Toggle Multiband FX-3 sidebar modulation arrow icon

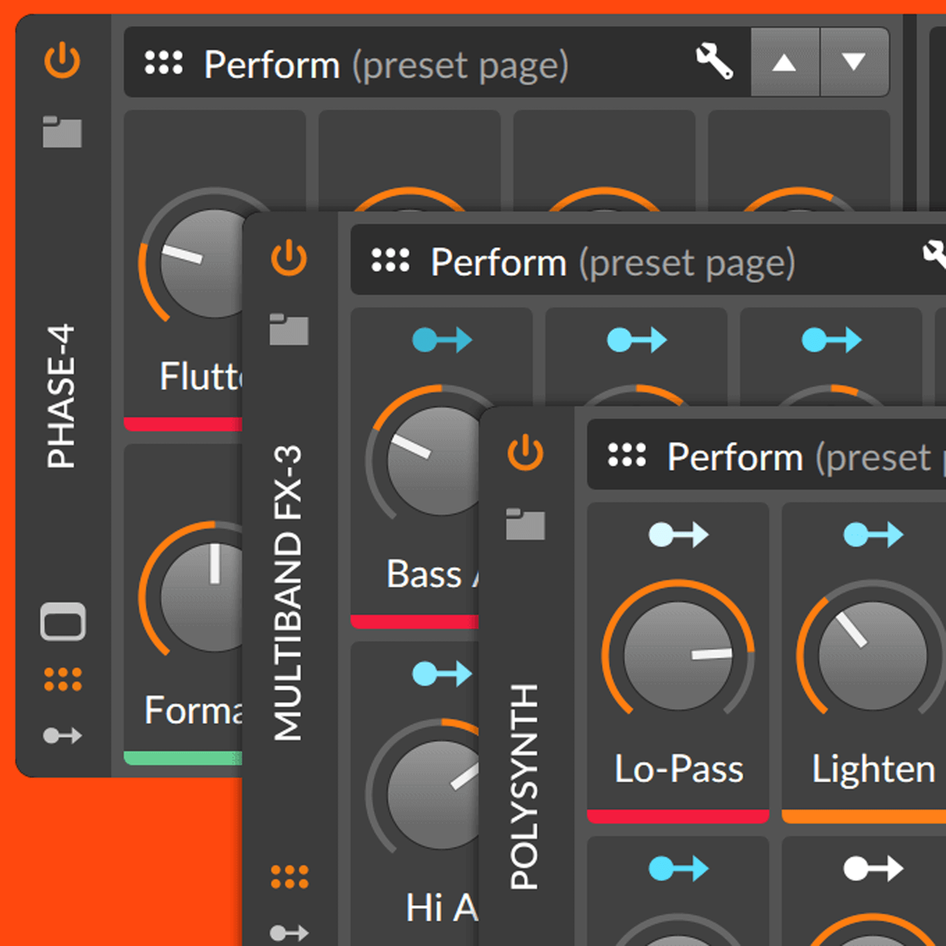point(289,933)
